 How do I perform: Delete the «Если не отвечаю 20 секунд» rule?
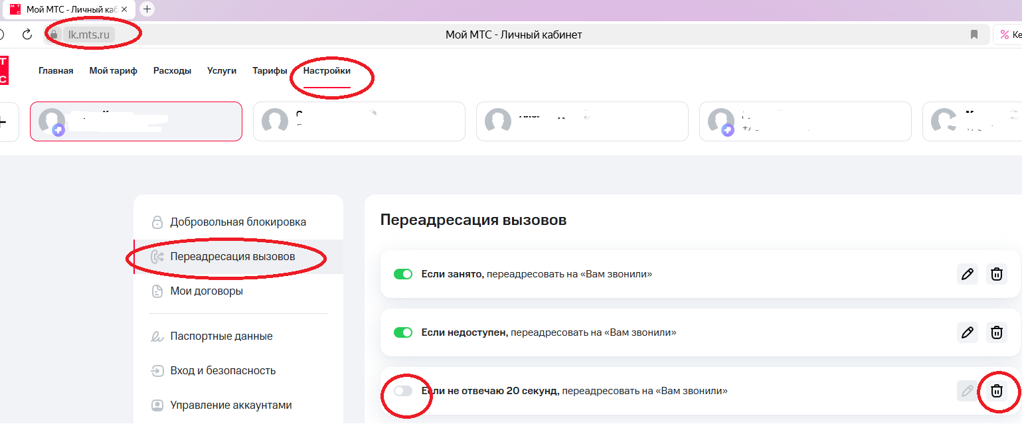pyautogui.click(x=996, y=391)
